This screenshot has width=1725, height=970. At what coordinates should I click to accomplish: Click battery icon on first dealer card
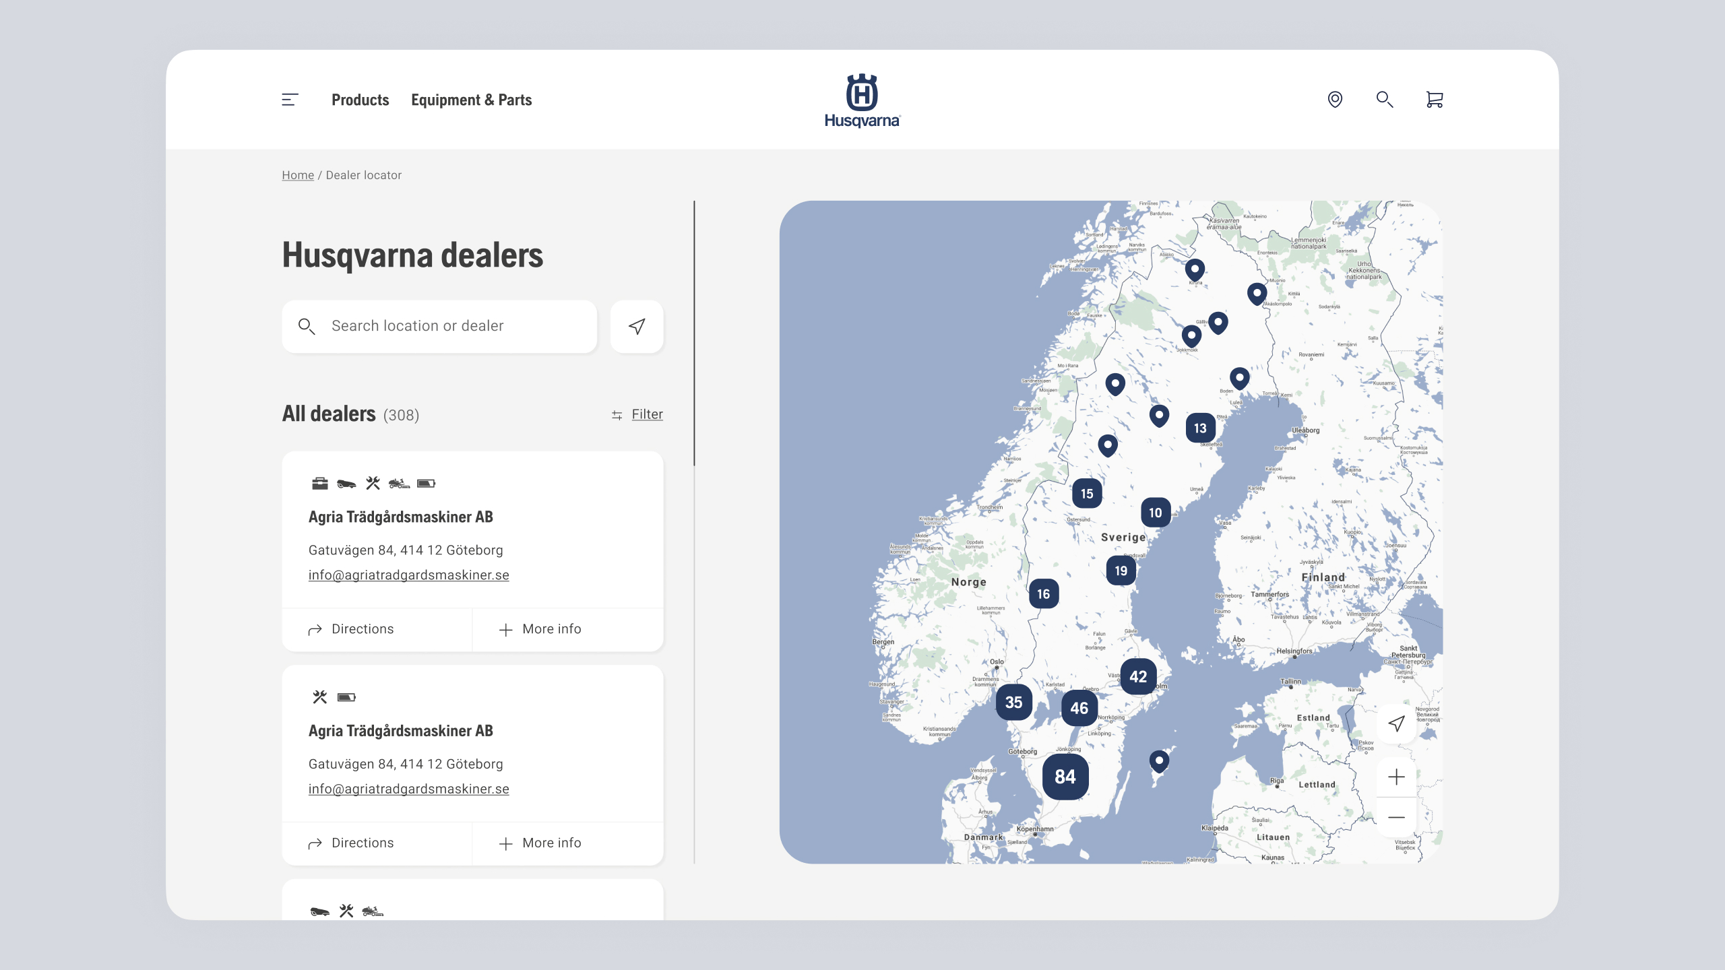click(426, 484)
